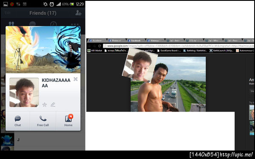Close the KIDHAZAAAAAA profile popup
The width and height of the screenshot is (255, 159).
(76, 79)
